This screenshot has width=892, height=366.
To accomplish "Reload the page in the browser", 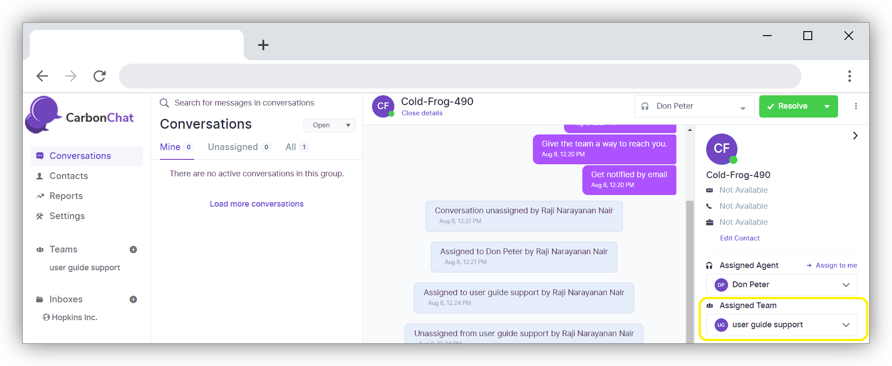I will tap(99, 76).
